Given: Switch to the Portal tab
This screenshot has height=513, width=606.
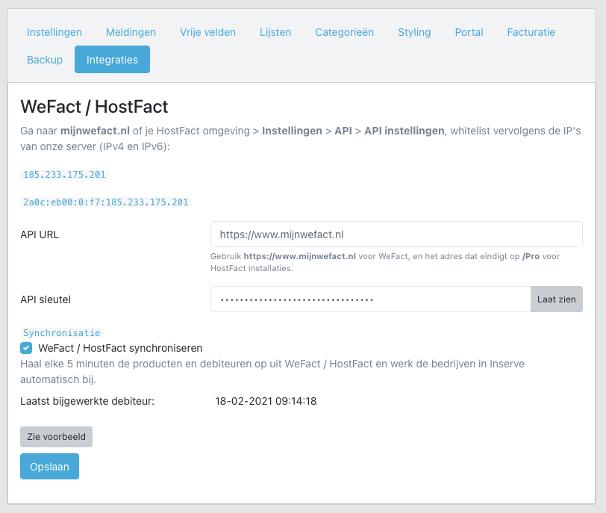Looking at the screenshot, I should [469, 32].
